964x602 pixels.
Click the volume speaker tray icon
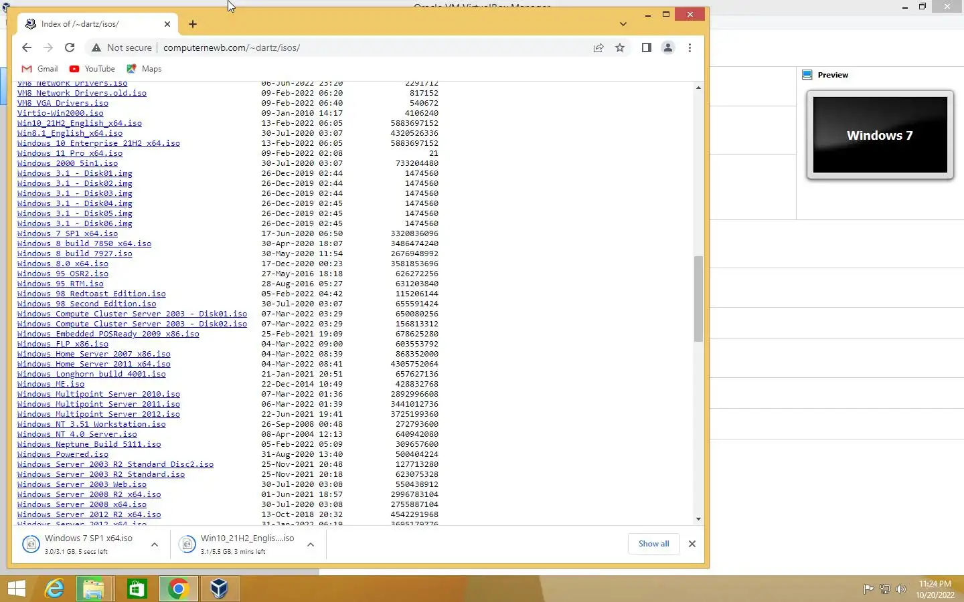(x=901, y=589)
